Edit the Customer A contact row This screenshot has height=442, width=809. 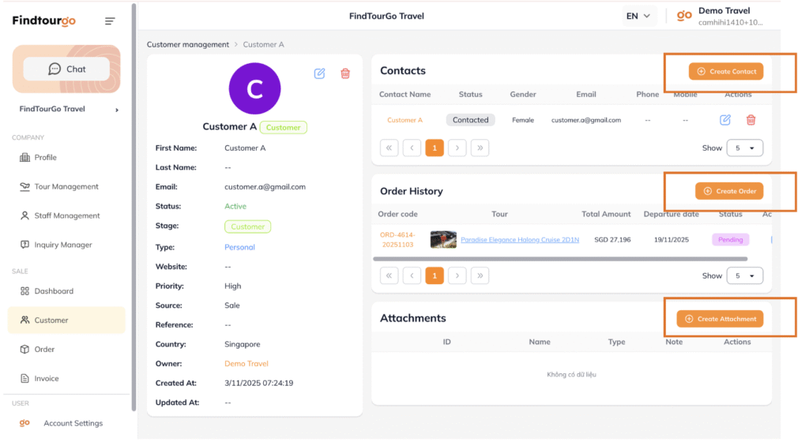724,120
